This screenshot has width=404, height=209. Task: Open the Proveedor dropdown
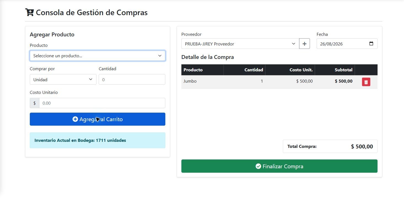point(240,44)
